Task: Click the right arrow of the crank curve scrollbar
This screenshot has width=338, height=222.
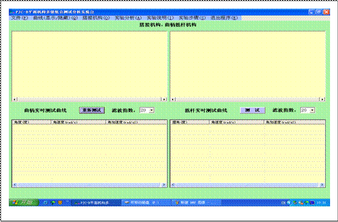Action: pos(164,100)
